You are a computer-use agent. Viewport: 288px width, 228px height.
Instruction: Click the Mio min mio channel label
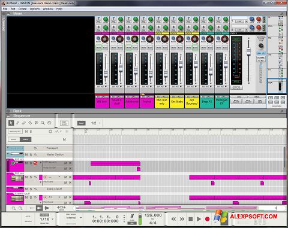click(x=162, y=102)
